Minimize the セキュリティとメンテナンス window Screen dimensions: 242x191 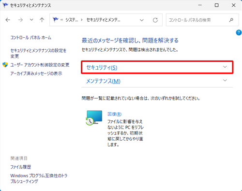[200, 5]
